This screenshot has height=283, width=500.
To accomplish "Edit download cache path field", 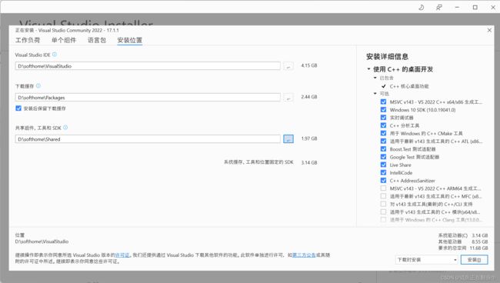I will (148, 97).
